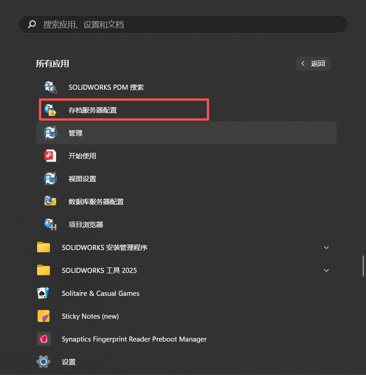Click the 视图设置 app icon
Screen dimensions: 366x375
point(50,179)
